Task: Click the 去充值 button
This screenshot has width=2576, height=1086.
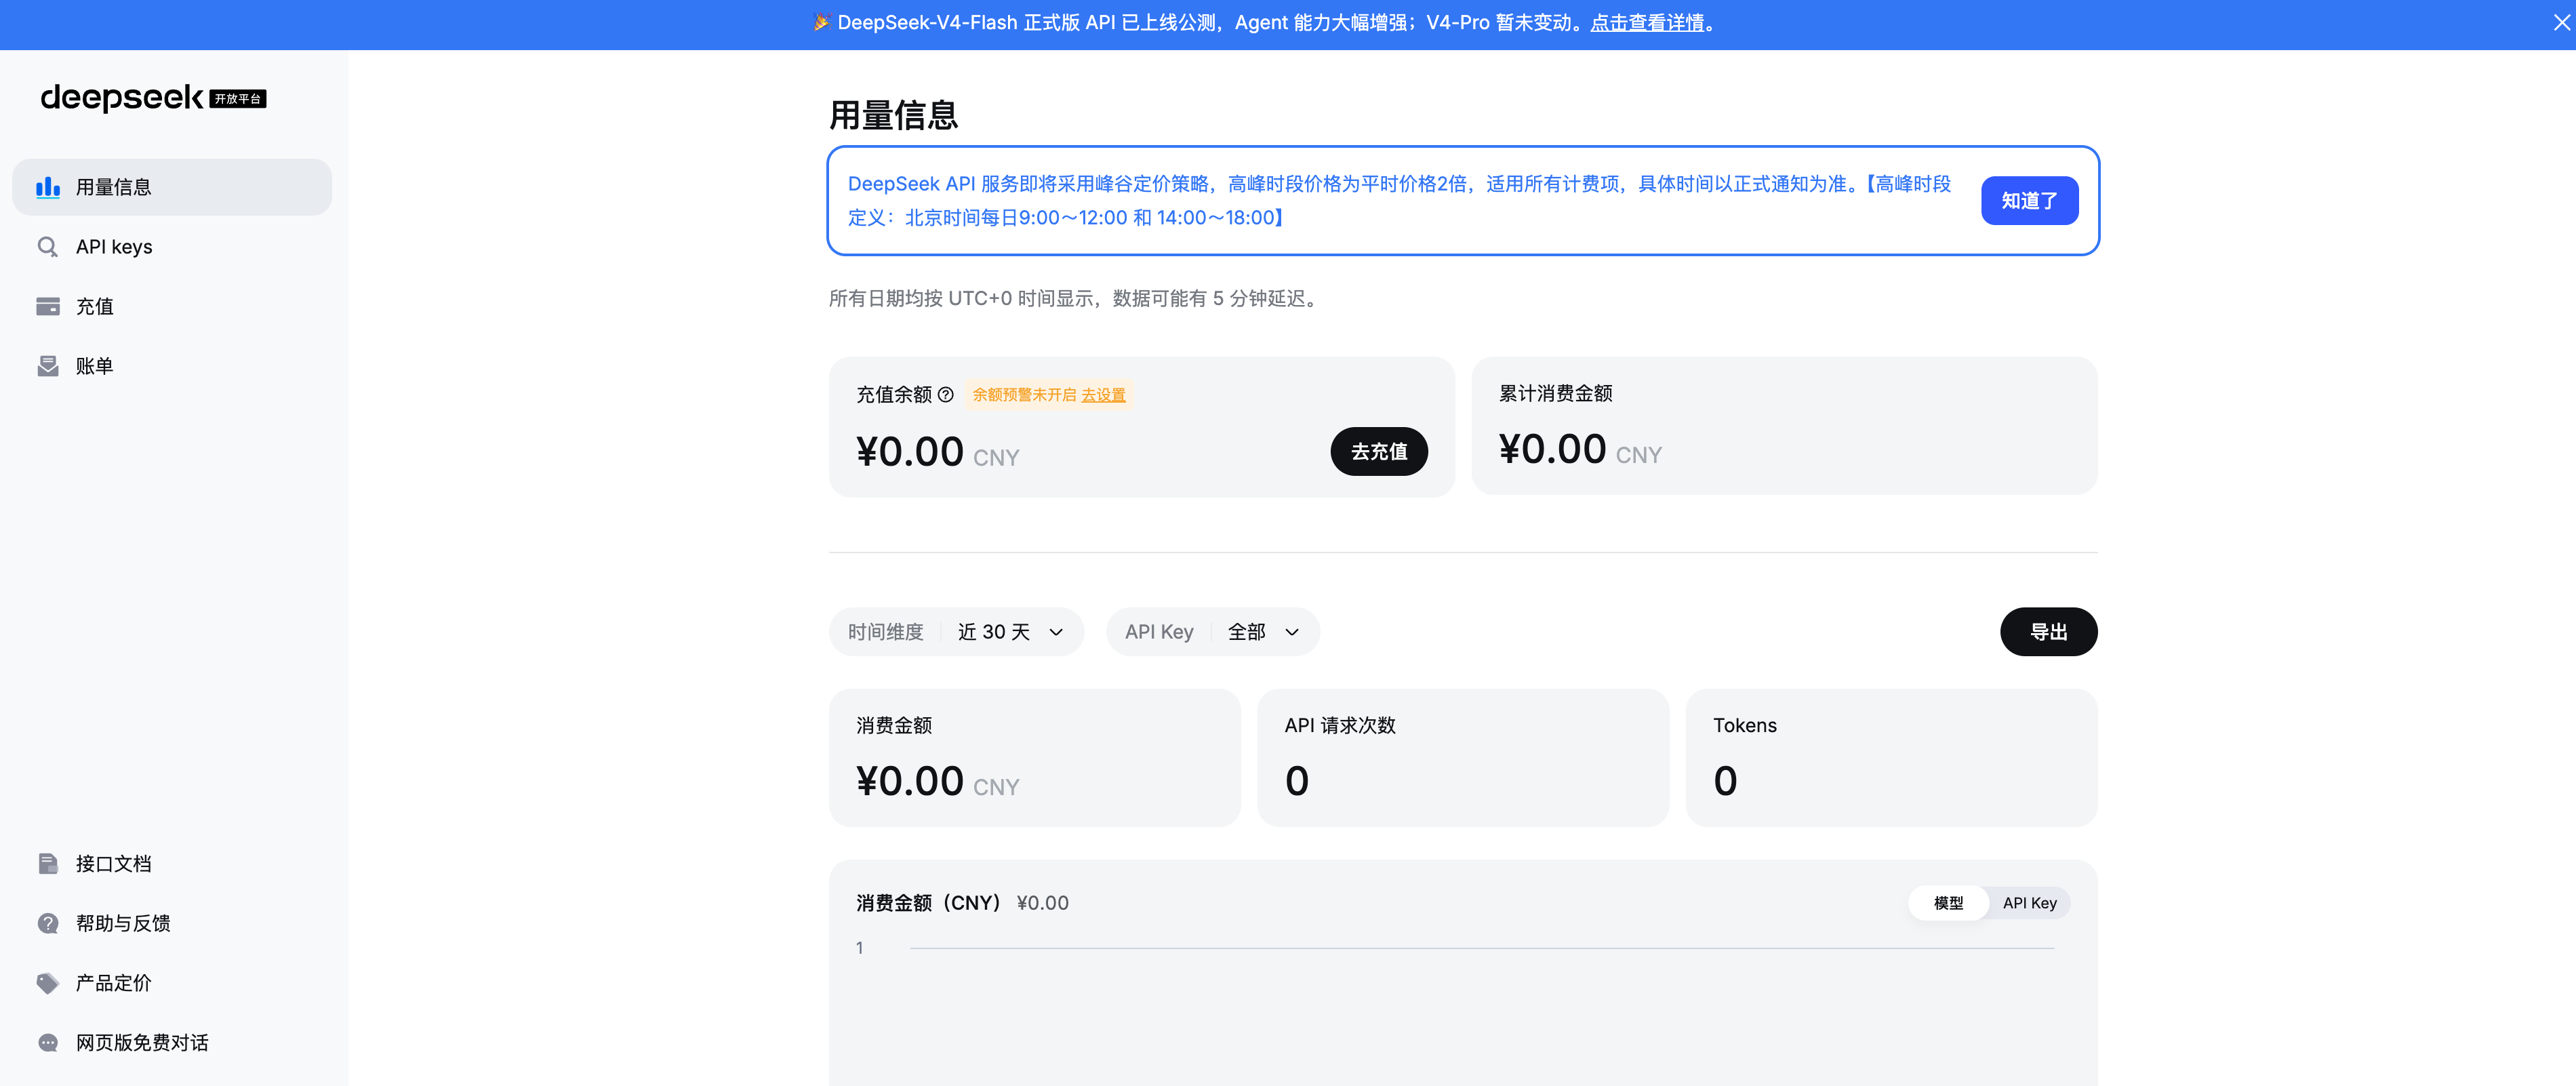Action: [1378, 452]
